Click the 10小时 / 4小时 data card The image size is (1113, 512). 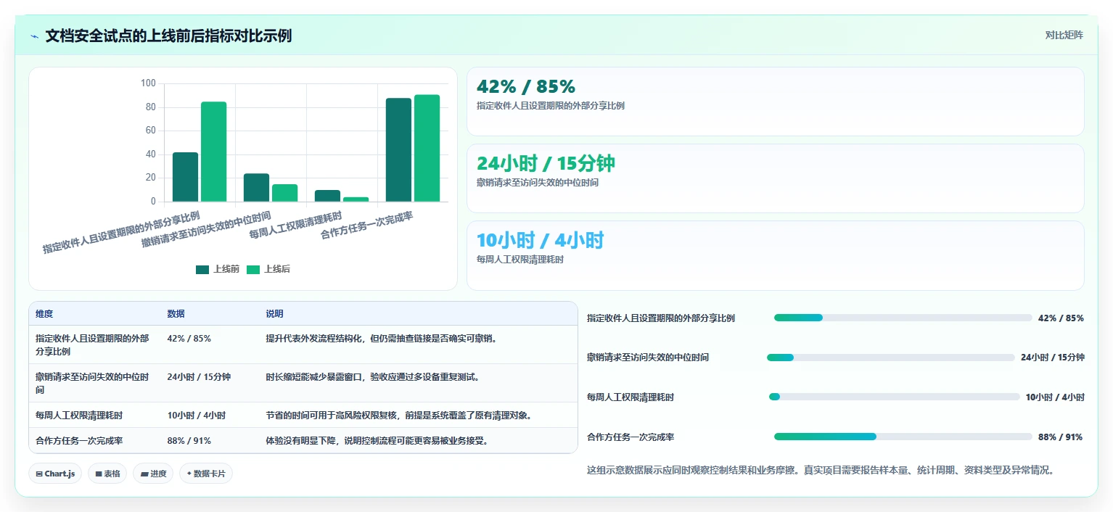(x=775, y=255)
